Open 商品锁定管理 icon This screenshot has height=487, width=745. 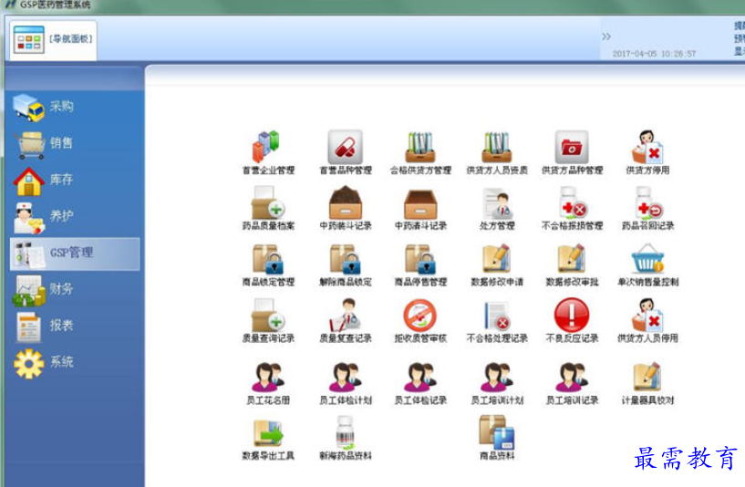tap(268, 259)
